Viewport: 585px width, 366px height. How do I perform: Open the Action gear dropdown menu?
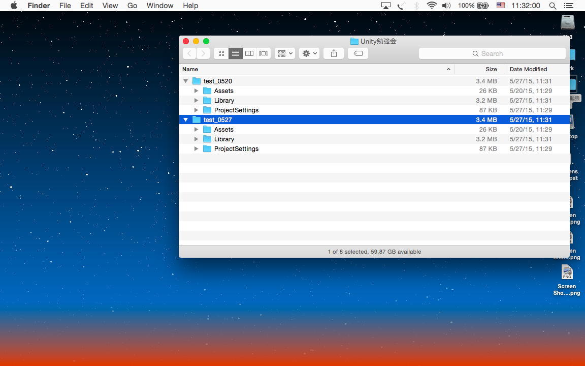click(x=309, y=53)
